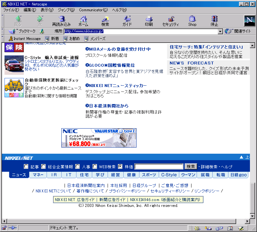257x232 pixels.
Task: Collapse the location toolbar handle
Action: [3, 31]
